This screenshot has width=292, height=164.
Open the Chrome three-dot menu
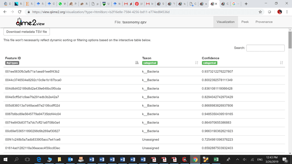point(287,12)
